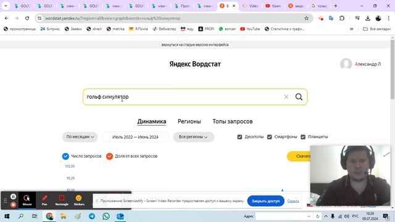The image size is (395, 222).
Task: Open the direct bookmark
Action: [94, 29]
